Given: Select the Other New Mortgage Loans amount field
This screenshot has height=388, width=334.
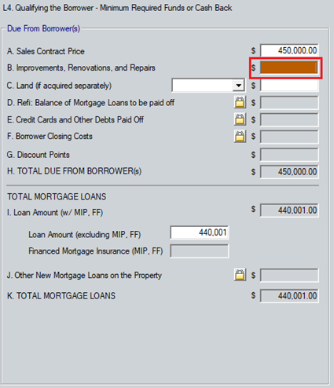Looking at the screenshot, I should pos(289,275).
